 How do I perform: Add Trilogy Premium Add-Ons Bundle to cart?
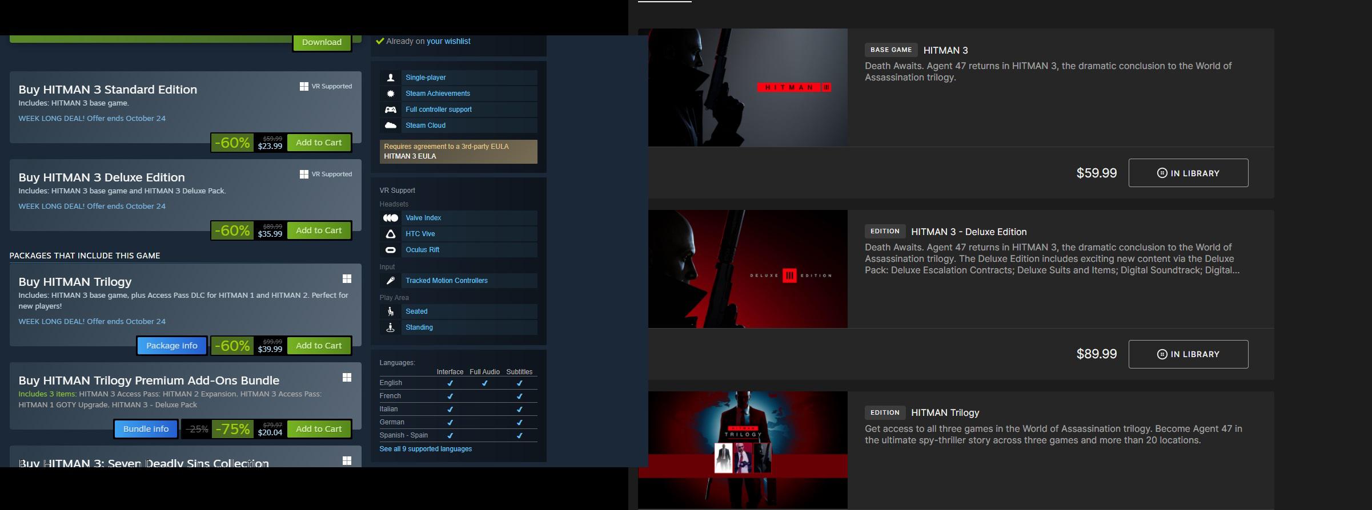click(319, 429)
